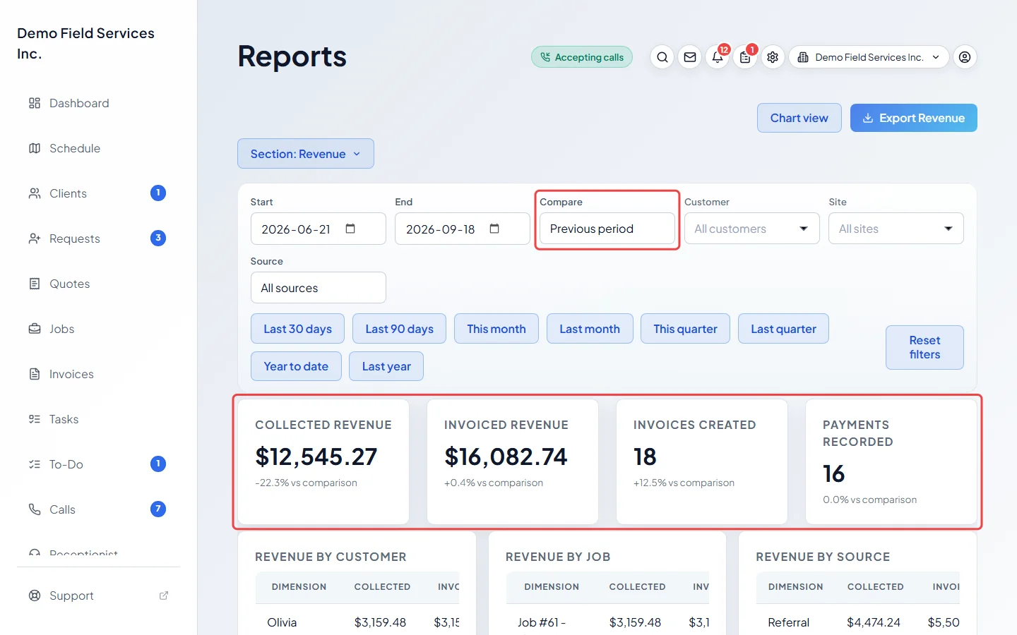
Task: Toggle the Accepting calls status pill
Action: point(582,57)
